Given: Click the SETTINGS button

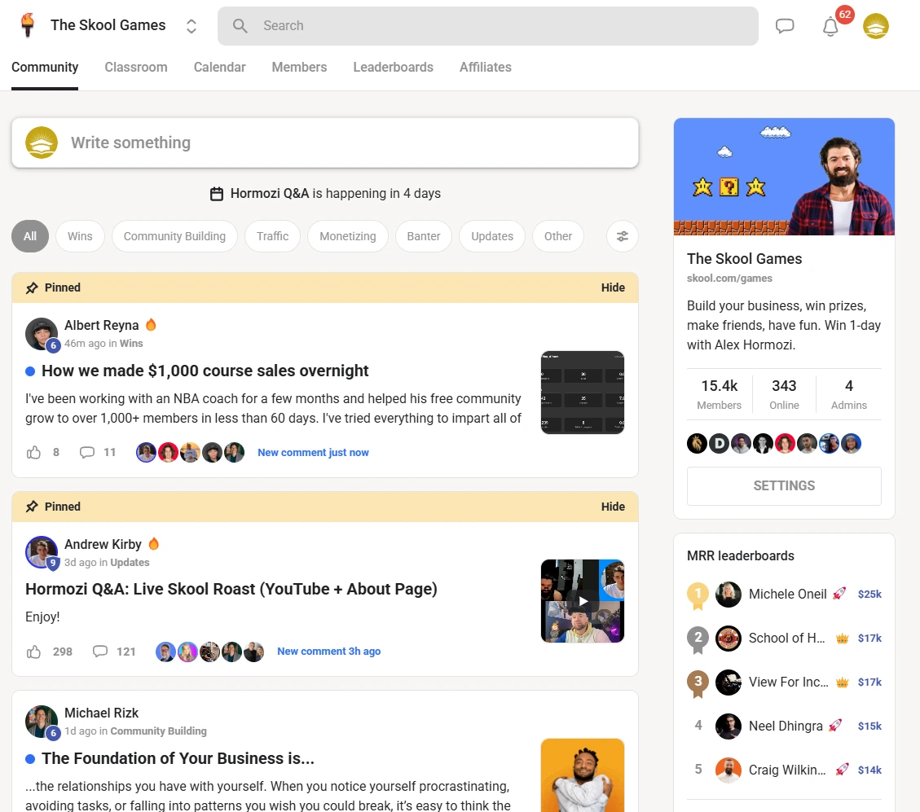Looking at the screenshot, I should point(784,485).
